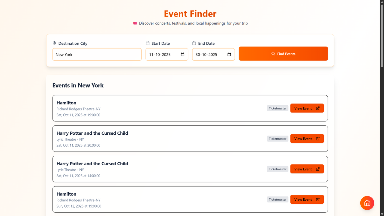Image resolution: width=384 pixels, height=216 pixels.
Task: Click the Event Finder page title
Action: click(190, 14)
